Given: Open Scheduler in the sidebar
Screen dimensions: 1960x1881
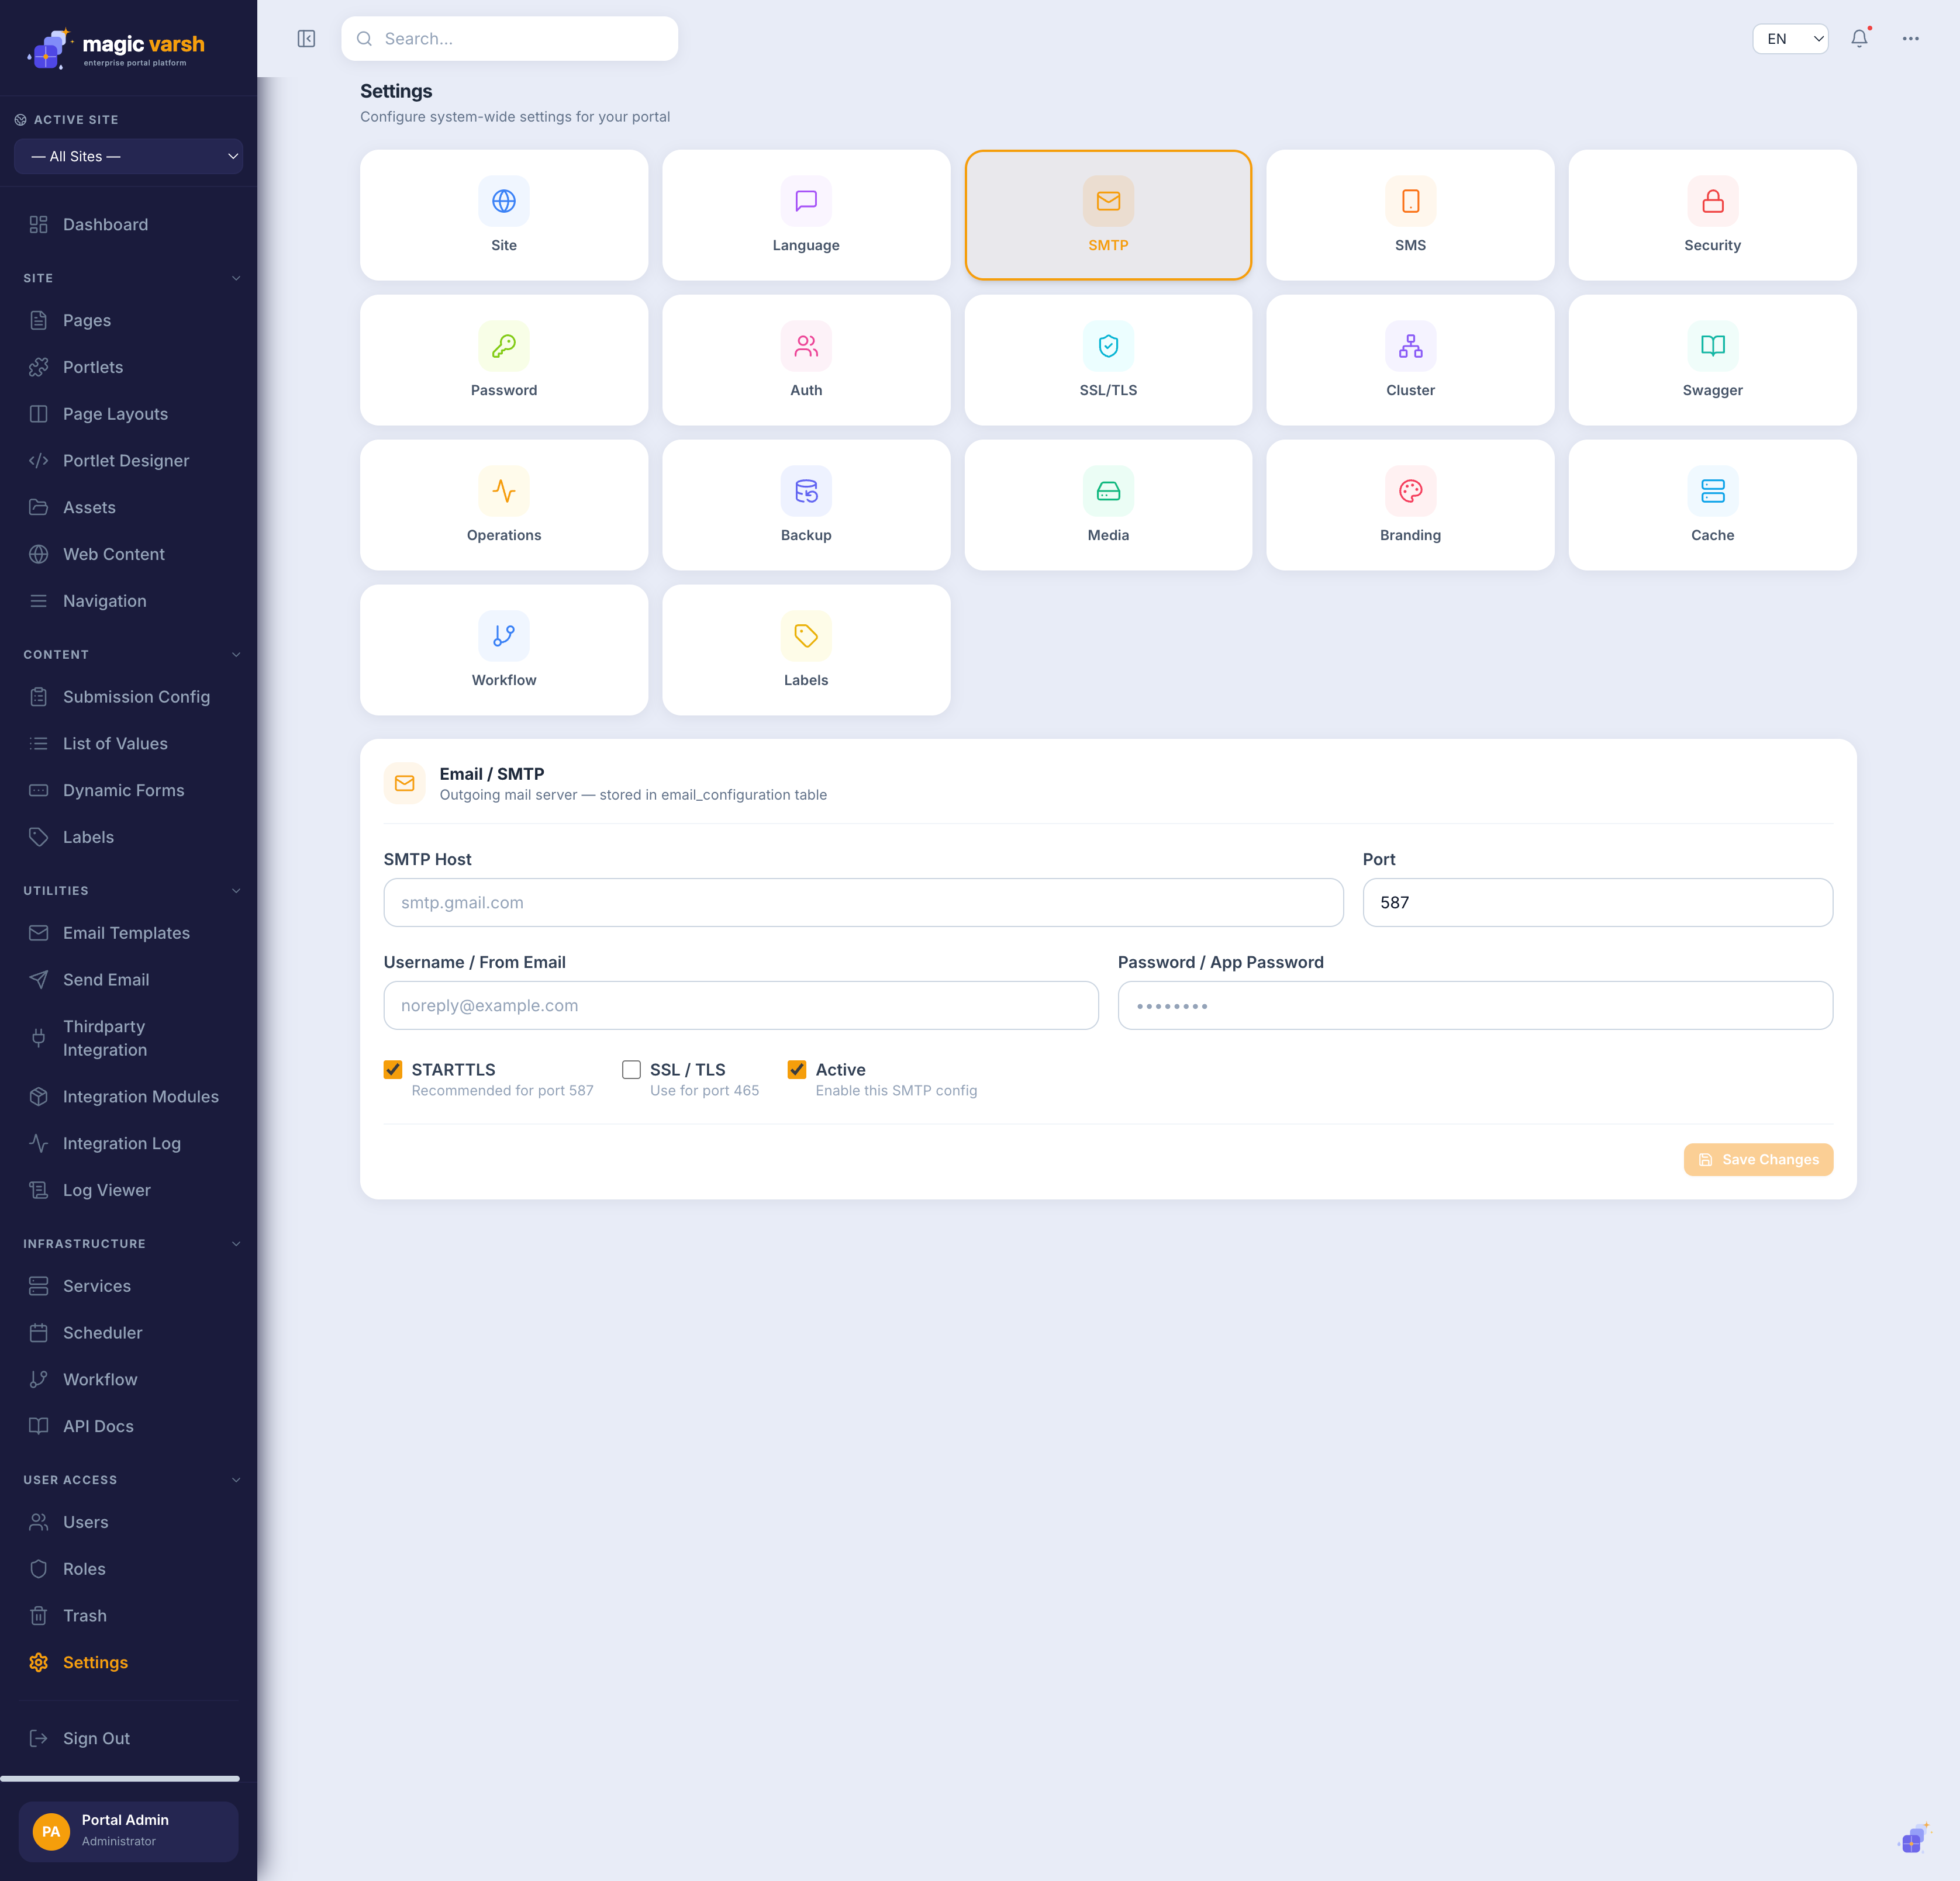Looking at the screenshot, I should coord(129,1332).
